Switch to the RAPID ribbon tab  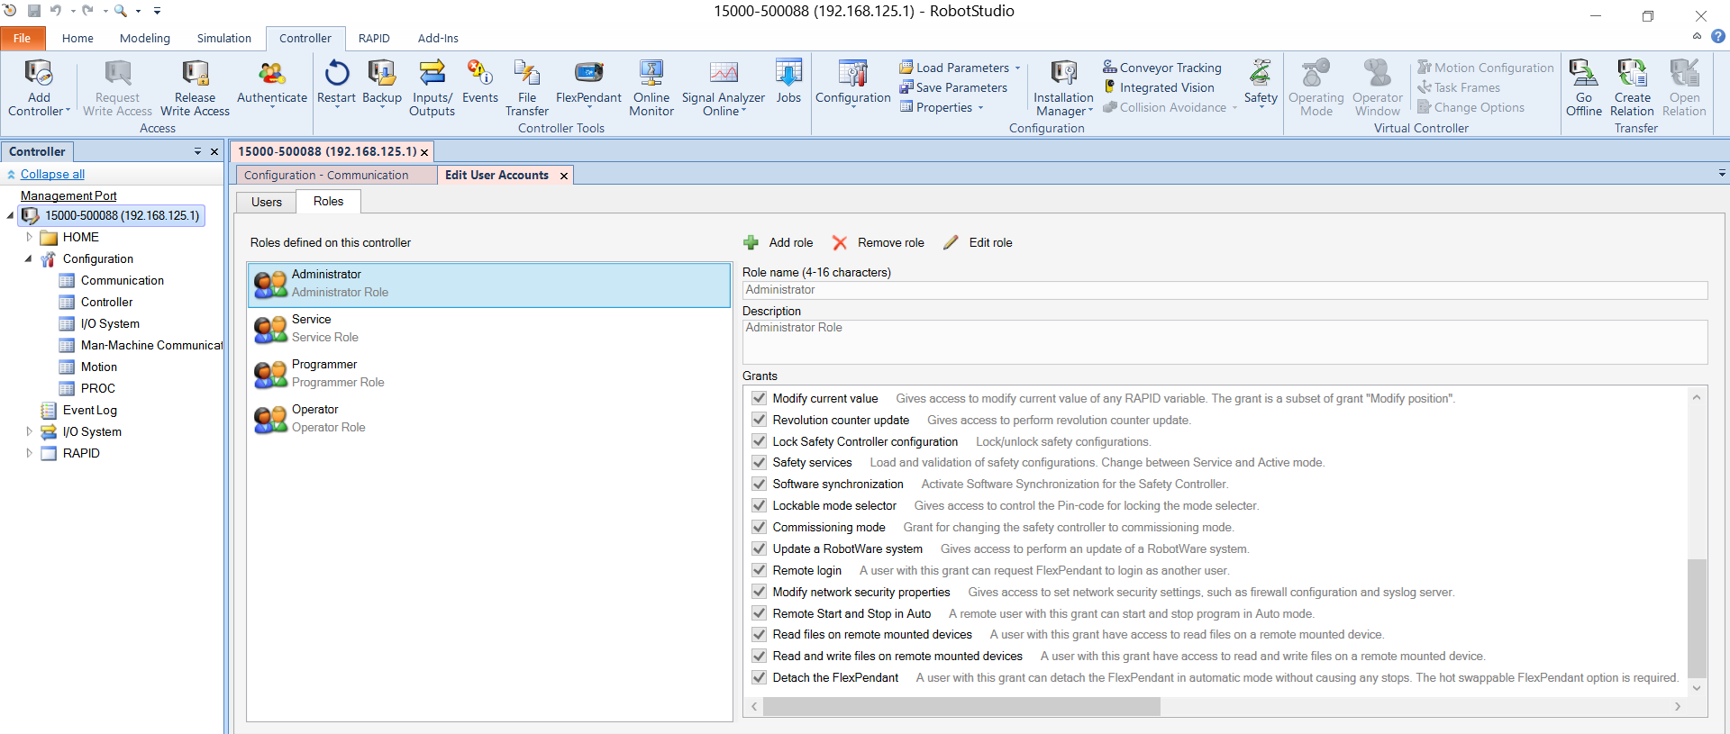[374, 38]
